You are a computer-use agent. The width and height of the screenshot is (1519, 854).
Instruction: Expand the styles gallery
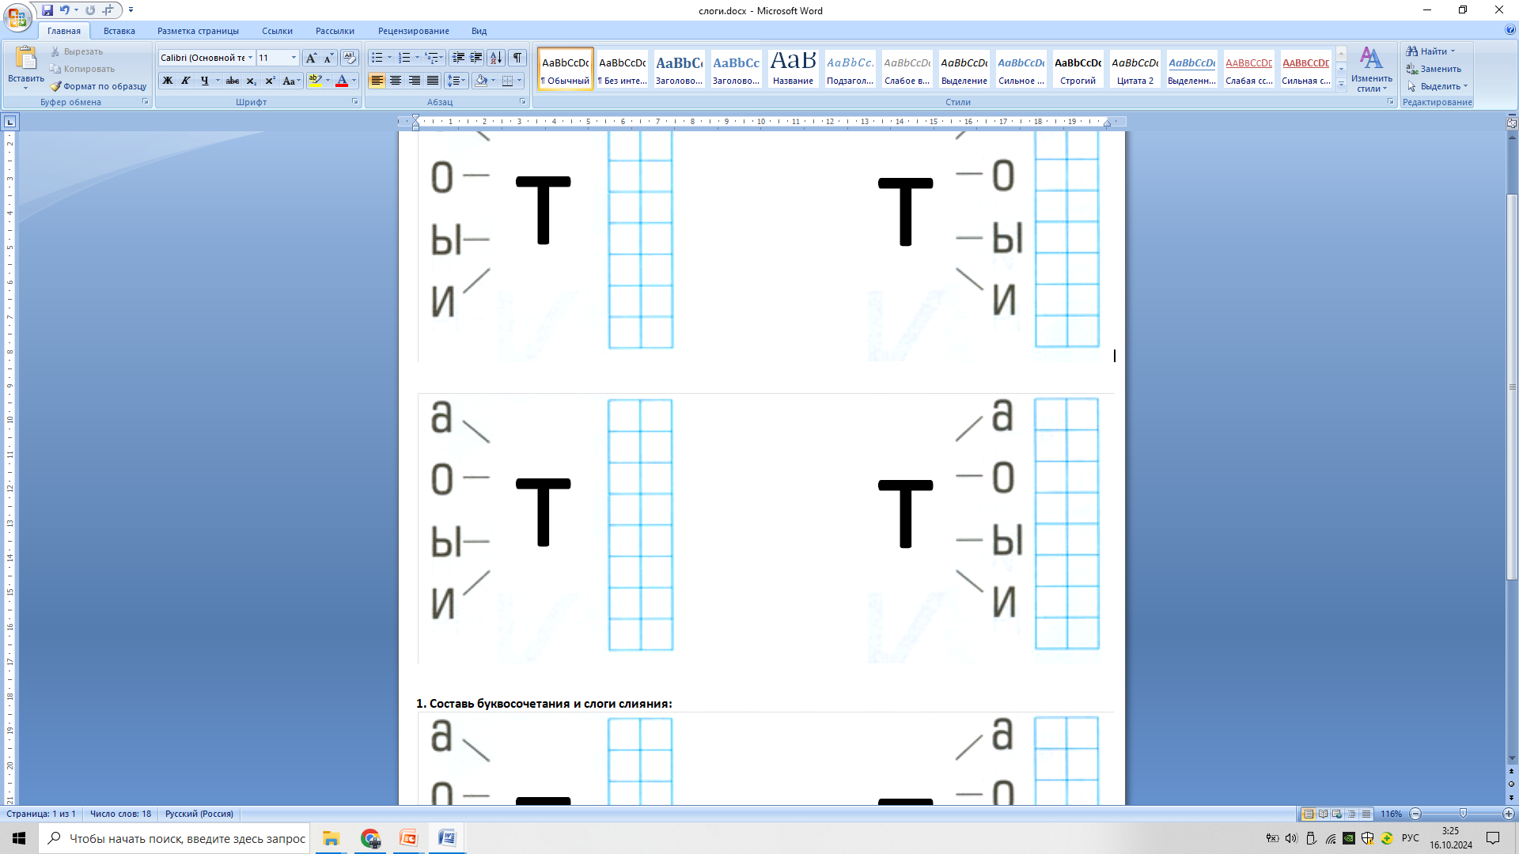click(1341, 84)
